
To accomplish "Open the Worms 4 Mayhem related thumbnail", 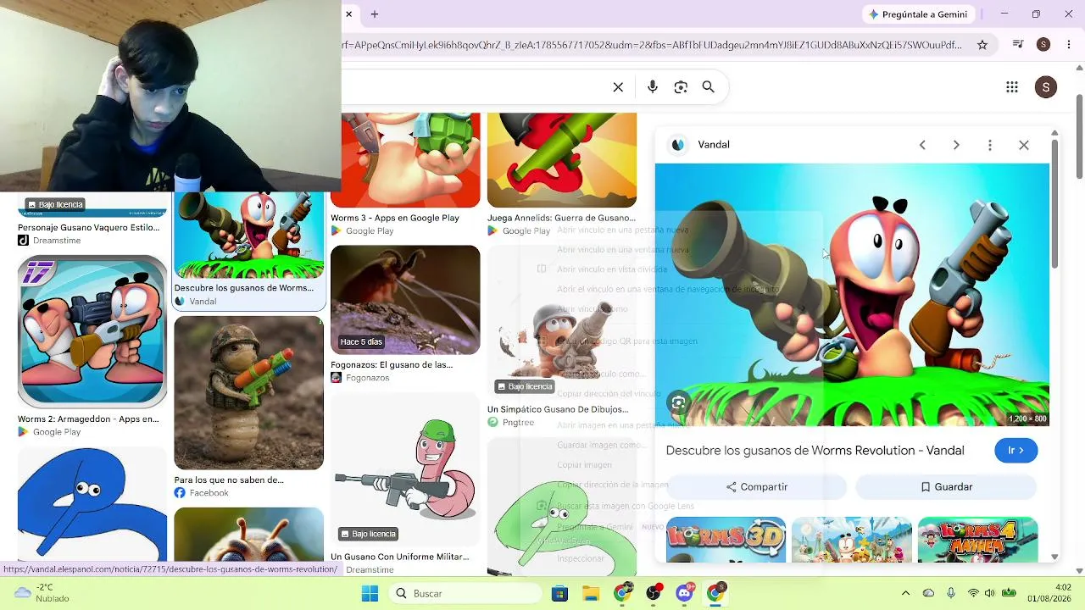I will (977, 540).
